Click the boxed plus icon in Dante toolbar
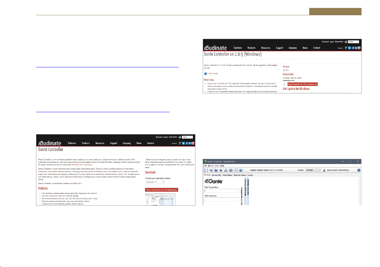This screenshot has height=267, width=380. (x=236, y=170)
